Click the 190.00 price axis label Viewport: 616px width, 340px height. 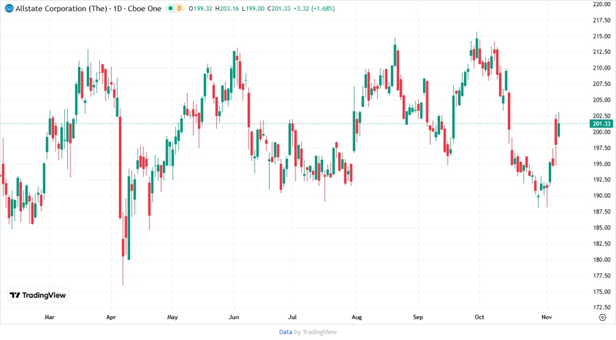[602, 195]
